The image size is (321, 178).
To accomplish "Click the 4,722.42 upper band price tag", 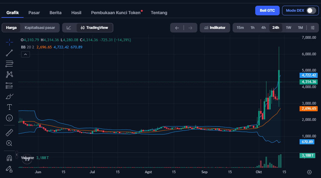I will pyautogui.click(x=309, y=75).
